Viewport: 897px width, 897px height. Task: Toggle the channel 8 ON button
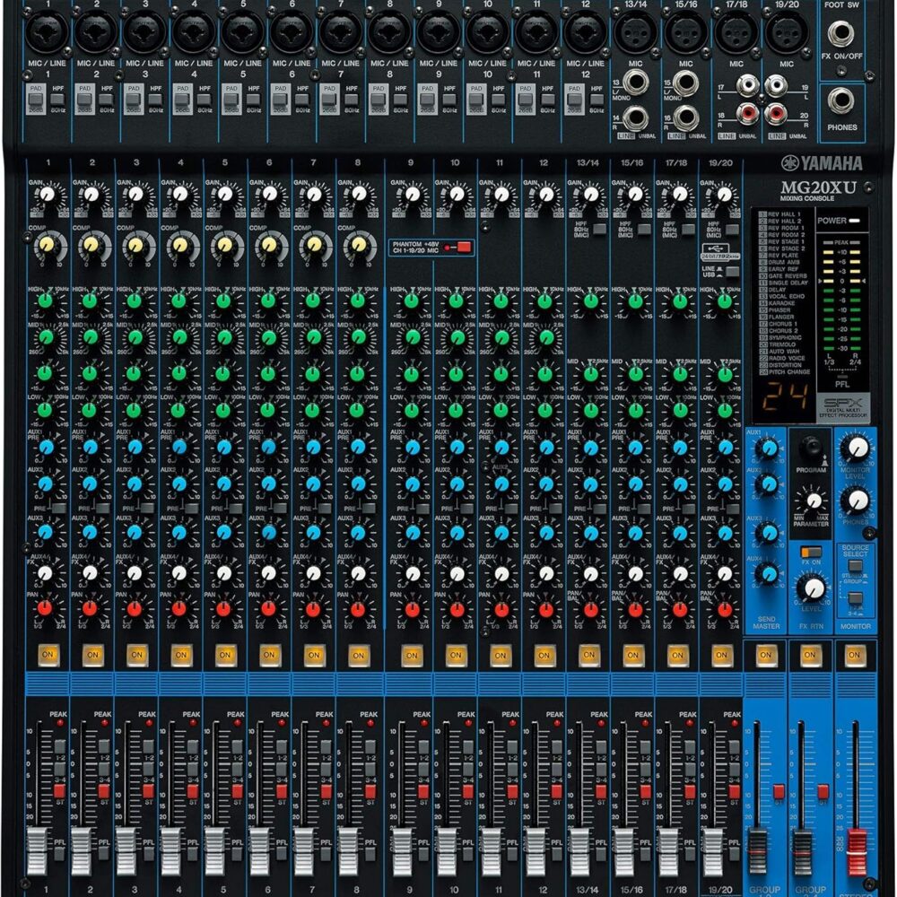pyautogui.click(x=358, y=655)
